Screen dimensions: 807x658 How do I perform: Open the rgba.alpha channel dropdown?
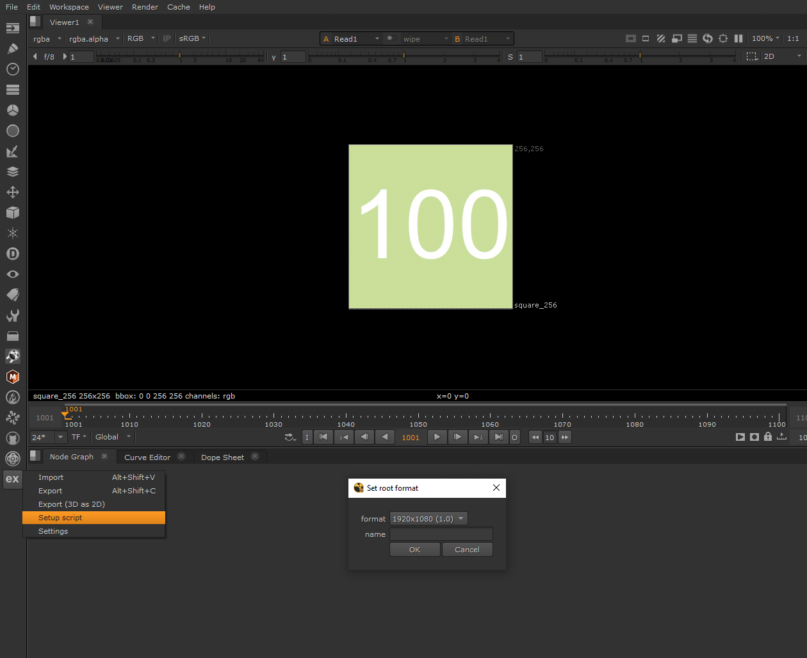(x=95, y=38)
